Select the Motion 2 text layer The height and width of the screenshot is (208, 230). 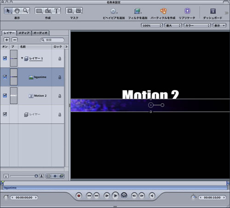pyautogui.click(x=32, y=95)
